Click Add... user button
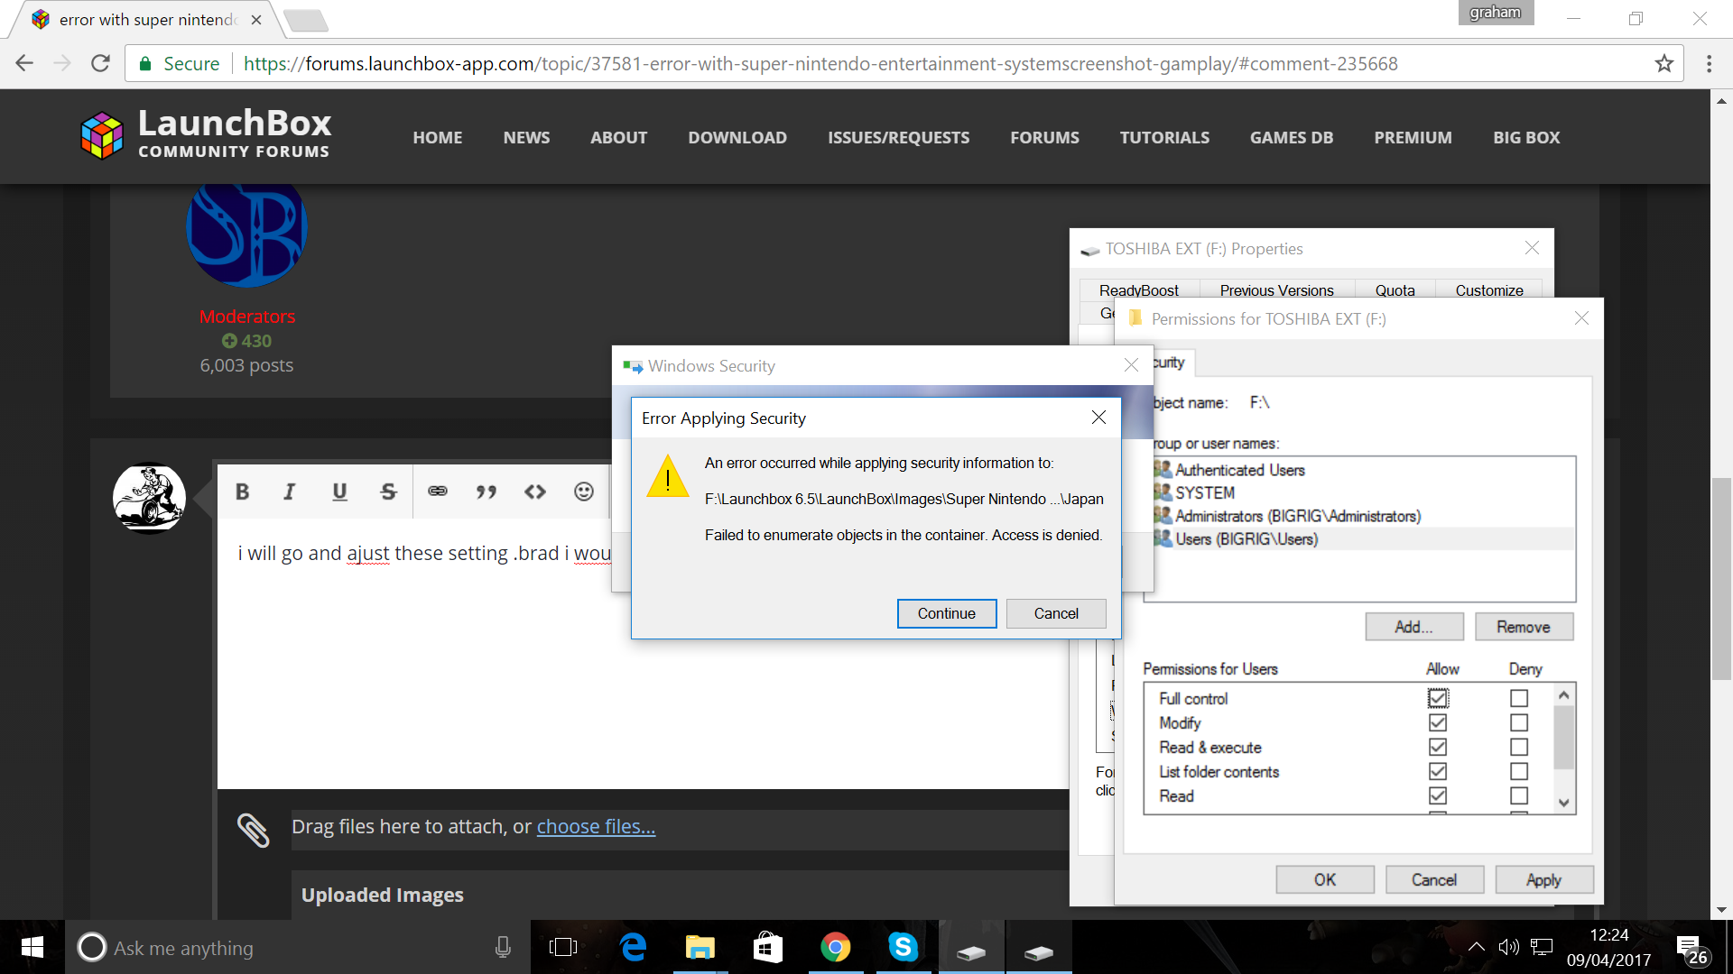 (x=1414, y=627)
